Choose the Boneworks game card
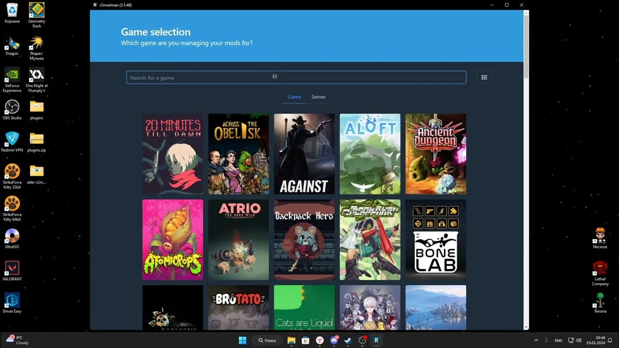This screenshot has width=619, height=348. pyautogui.click(x=173, y=307)
